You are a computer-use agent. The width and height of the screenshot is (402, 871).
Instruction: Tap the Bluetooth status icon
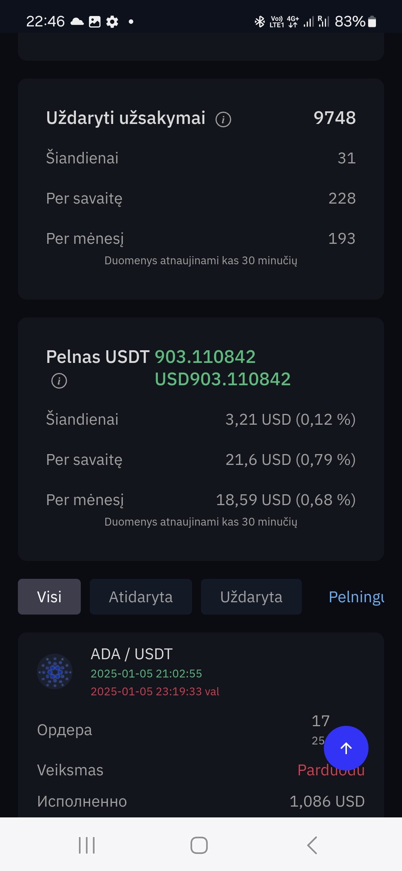259,22
